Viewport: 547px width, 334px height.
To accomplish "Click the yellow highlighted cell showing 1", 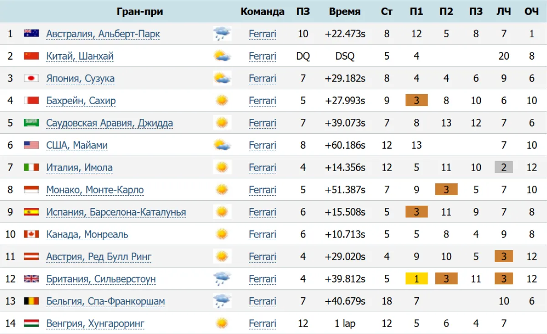I will click(416, 278).
